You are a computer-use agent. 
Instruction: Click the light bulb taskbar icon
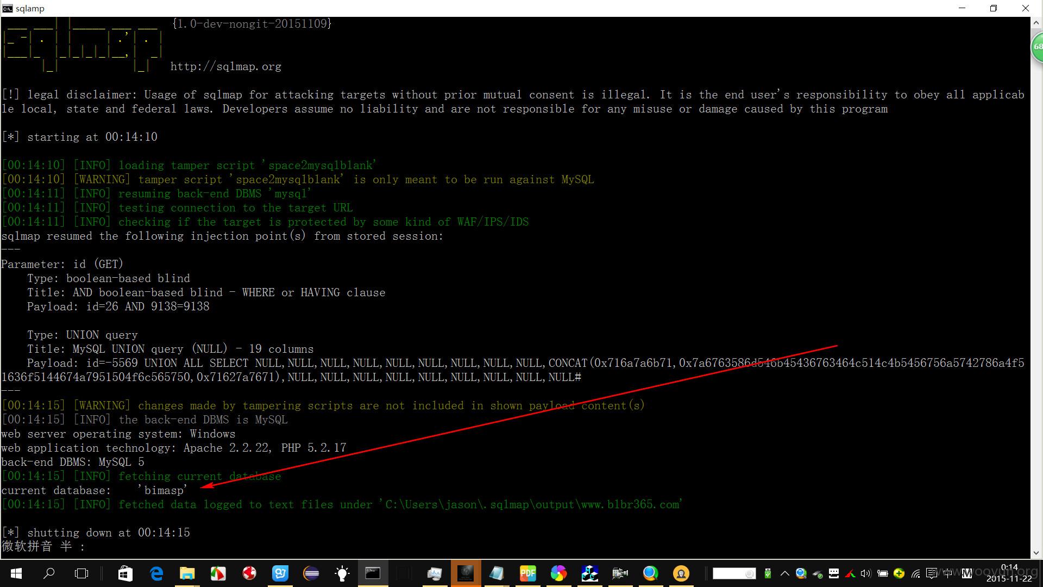coord(342,573)
